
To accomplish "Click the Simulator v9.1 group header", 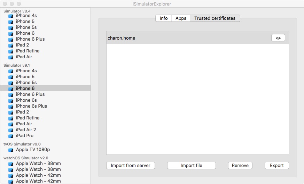I will click(x=16, y=65).
